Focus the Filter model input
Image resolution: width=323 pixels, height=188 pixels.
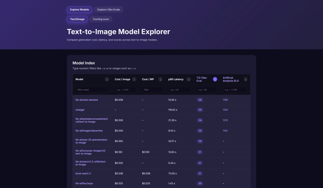(x=92, y=90)
